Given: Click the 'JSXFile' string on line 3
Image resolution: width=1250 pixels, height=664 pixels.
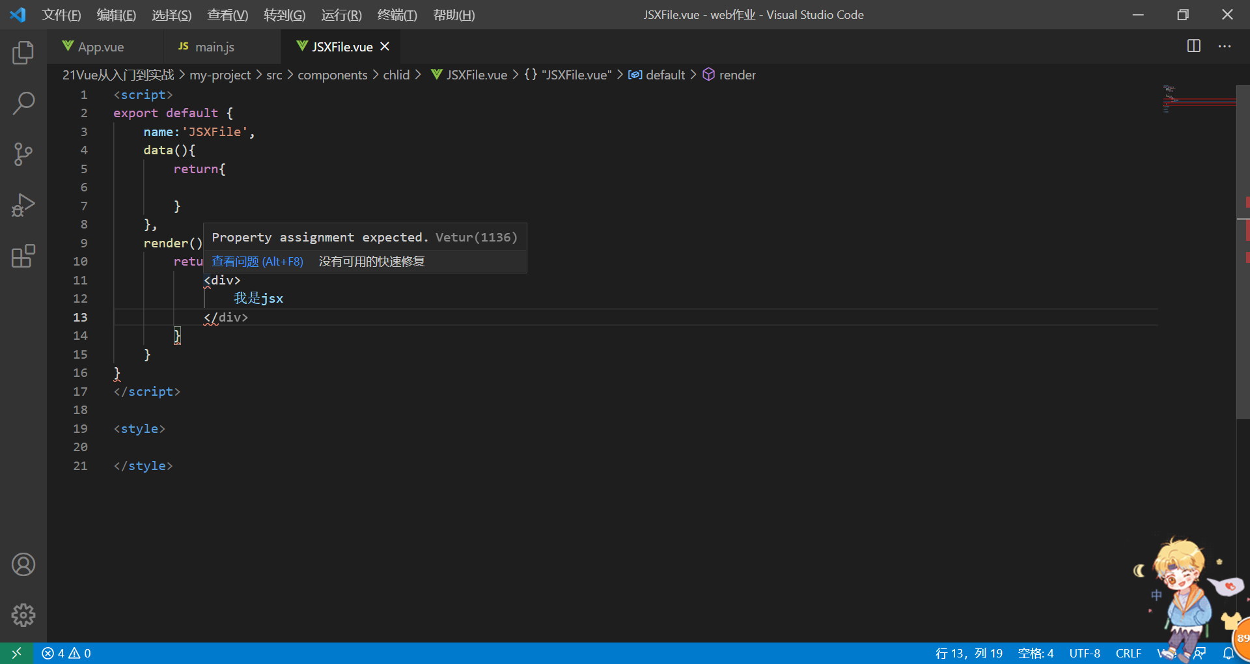Looking at the screenshot, I should [x=215, y=131].
